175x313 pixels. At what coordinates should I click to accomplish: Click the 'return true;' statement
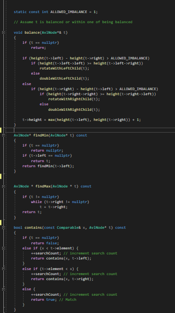click(x=44, y=300)
